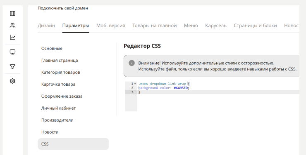Screen dimensions: 306x155
Task: Select Карточка товара settings section
Action: [x=58, y=84]
